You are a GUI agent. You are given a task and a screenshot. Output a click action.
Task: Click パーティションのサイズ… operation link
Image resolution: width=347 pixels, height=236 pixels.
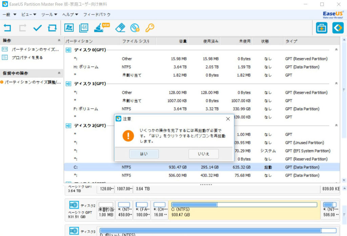click(x=35, y=49)
